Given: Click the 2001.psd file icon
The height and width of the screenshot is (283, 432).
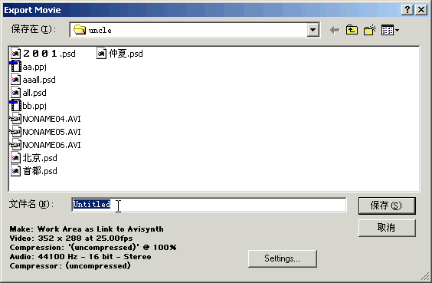Looking at the screenshot, I should [x=16, y=54].
